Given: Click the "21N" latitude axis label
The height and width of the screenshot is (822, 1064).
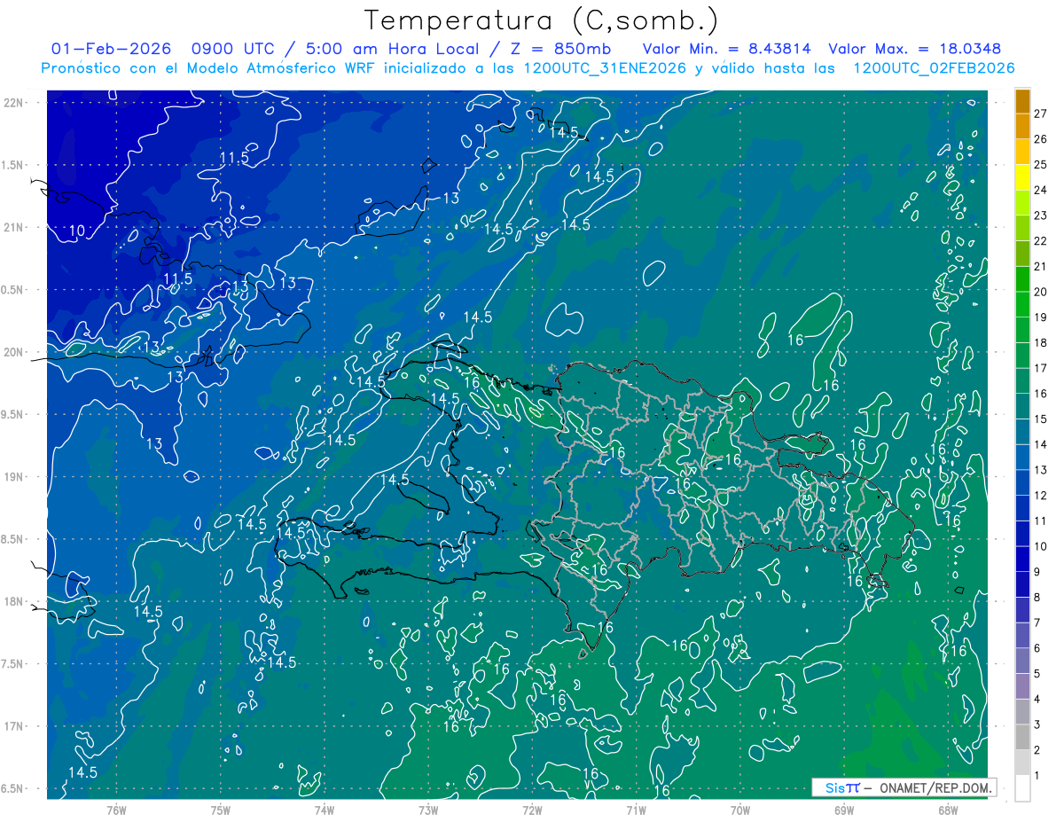Looking at the screenshot, I should tap(13, 227).
